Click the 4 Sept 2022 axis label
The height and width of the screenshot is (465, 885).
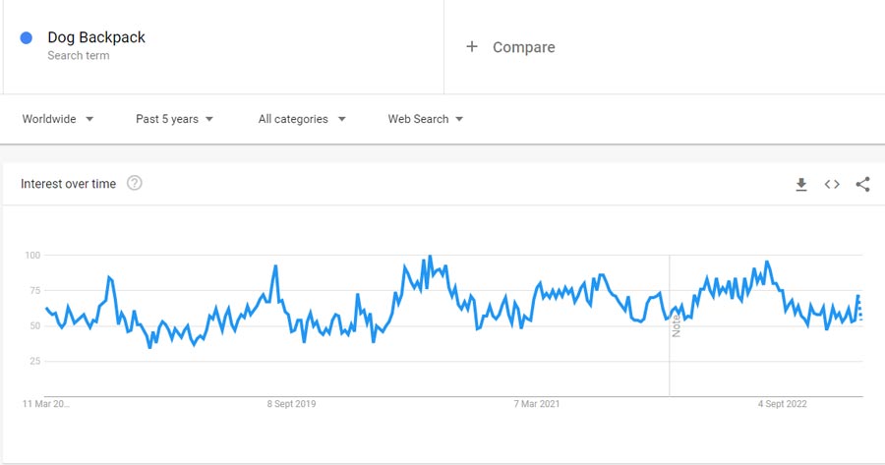pyautogui.click(x=783, y=404)
